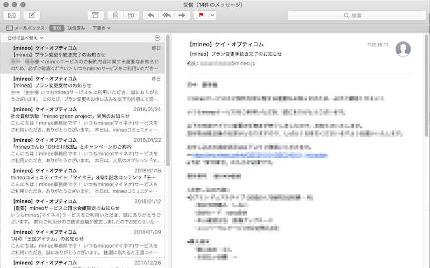Toggle the message filter icon
Image resolution: width=430 pixels, height=268 pixels.
157,38
